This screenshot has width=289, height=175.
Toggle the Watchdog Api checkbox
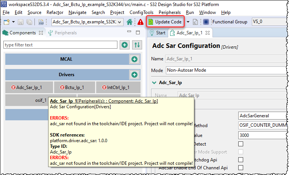point(241,160)
